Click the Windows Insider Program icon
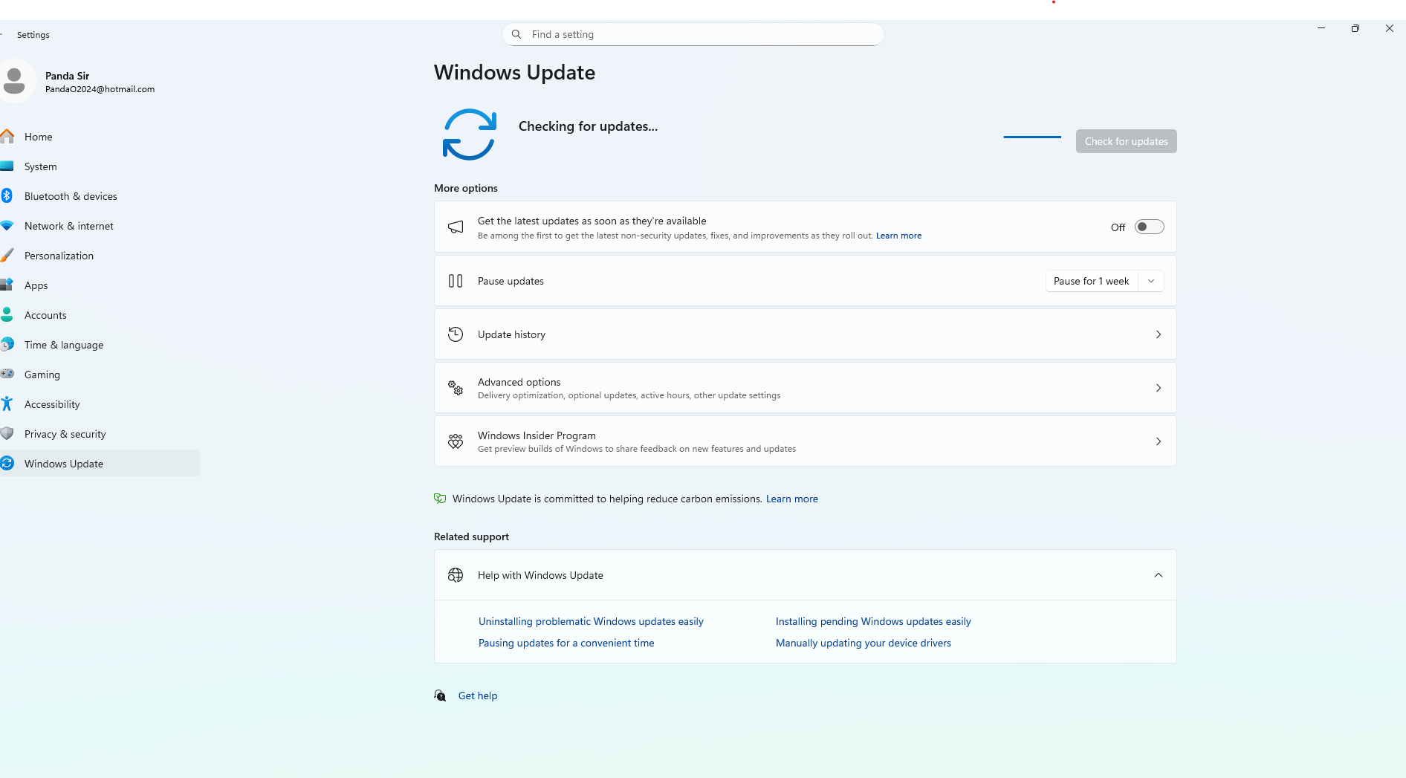Screen dimensions: 1406x778 pos(456,441)
